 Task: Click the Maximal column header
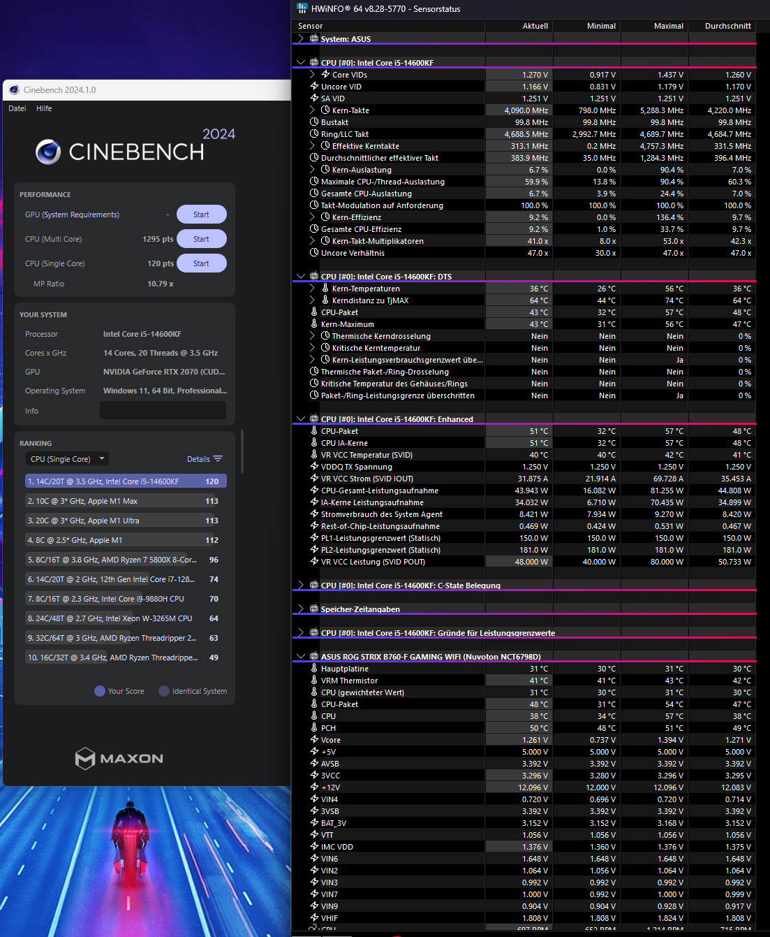click(x=653, y=26)
